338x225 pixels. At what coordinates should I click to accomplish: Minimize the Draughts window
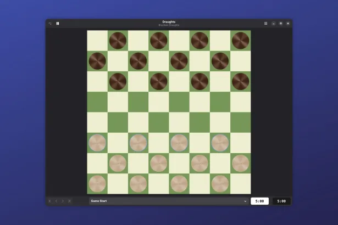(x=274, y=24)
